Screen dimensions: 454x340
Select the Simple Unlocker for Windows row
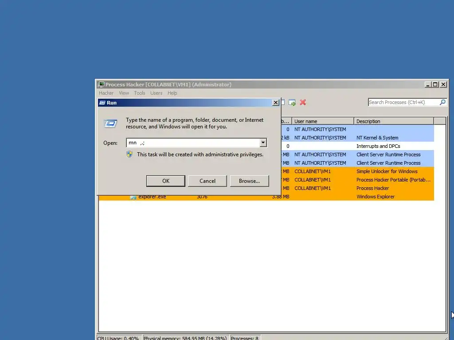(x=358, y=171)
